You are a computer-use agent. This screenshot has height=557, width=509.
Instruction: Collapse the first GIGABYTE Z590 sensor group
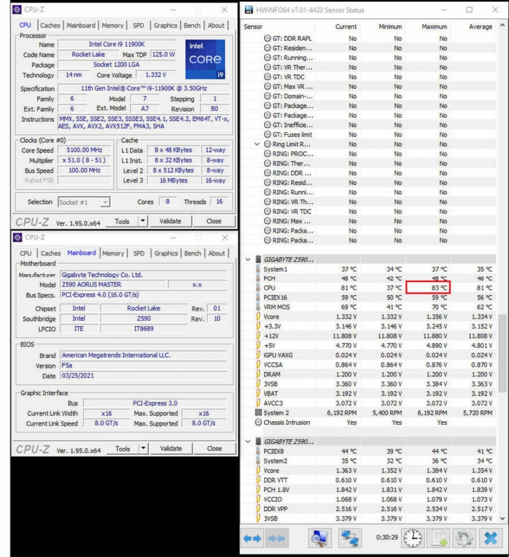[x=248, y=260]
